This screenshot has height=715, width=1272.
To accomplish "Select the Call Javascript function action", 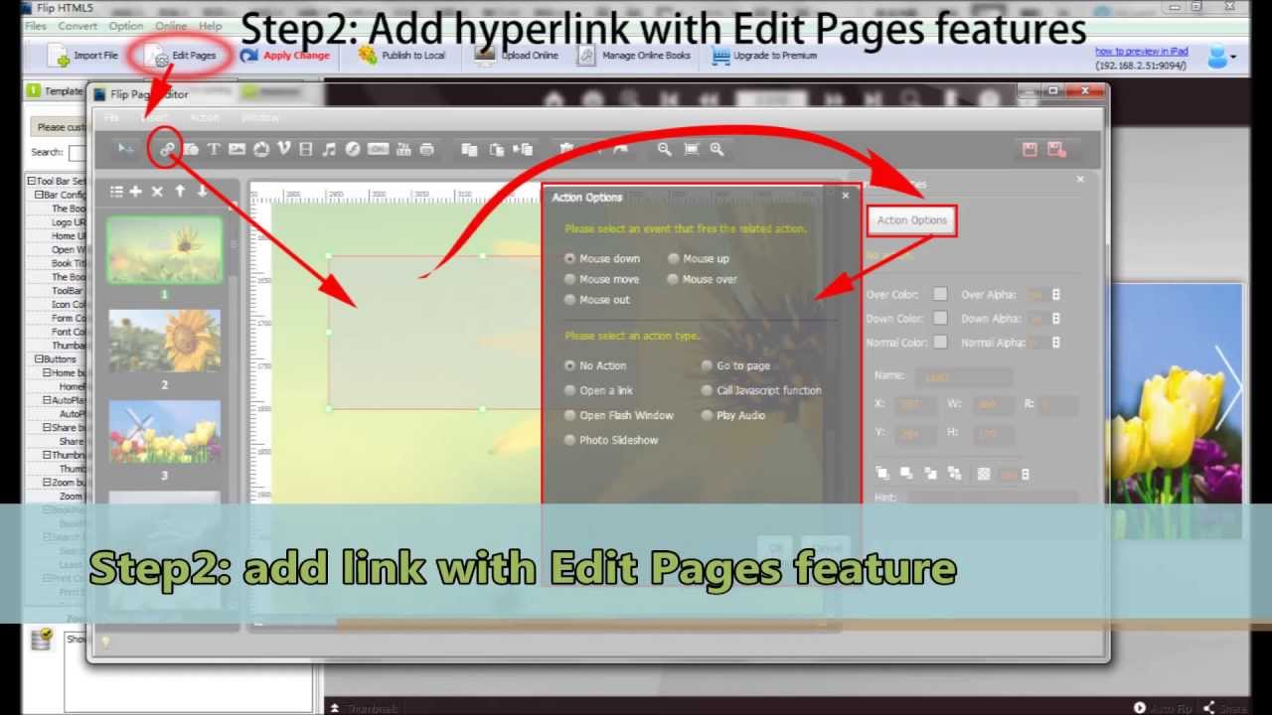I will (708, 390).
